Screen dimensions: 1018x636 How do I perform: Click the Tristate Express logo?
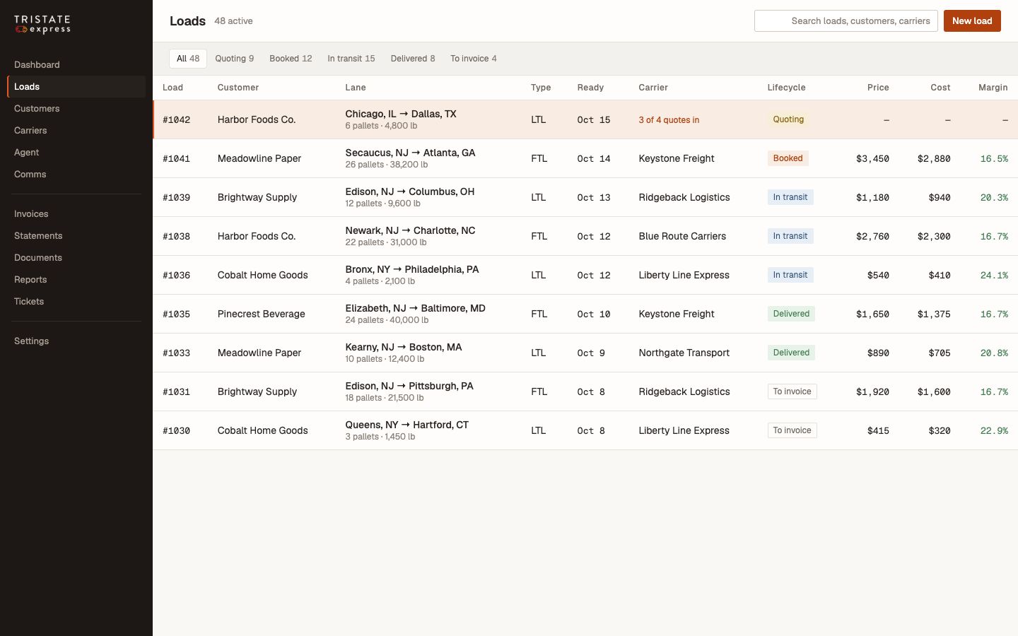[x=42, y=24]
